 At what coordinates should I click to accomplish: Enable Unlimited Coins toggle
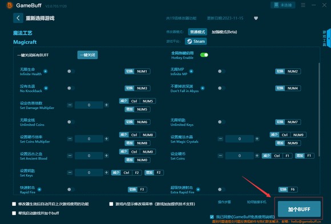click(x=71, y=122)
